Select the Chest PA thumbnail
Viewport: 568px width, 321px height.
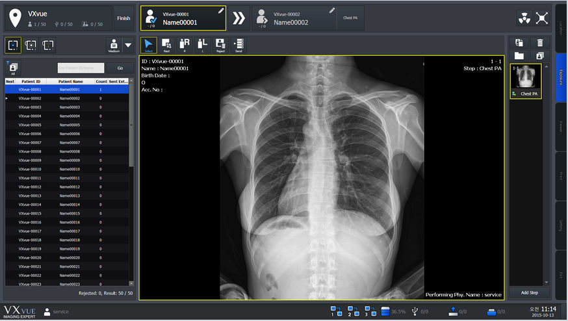click(x=526, y=81)
